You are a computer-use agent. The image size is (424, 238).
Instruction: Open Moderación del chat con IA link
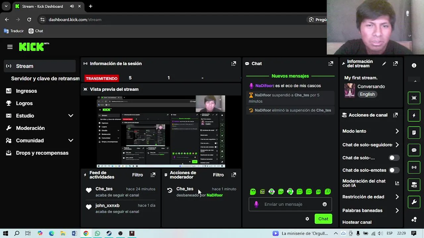tap(371, 183)
